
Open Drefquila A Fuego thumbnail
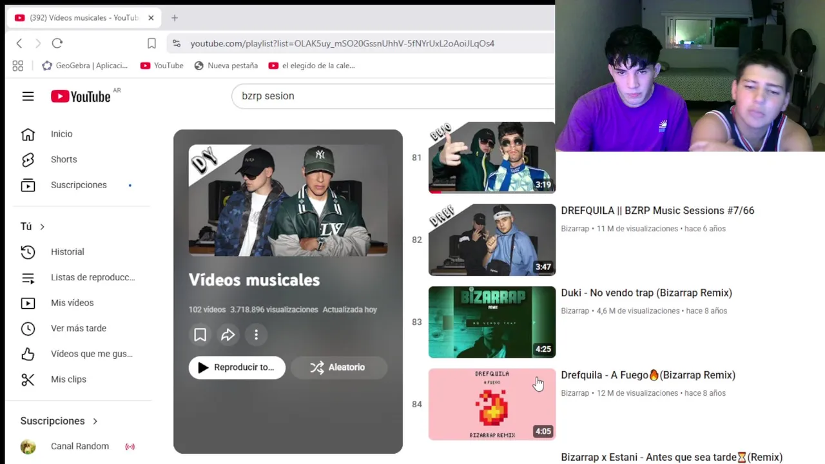492,404
